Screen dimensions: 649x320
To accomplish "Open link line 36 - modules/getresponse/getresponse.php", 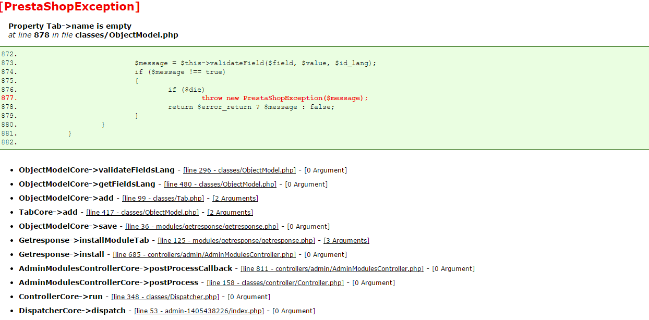I will (202, 227).
